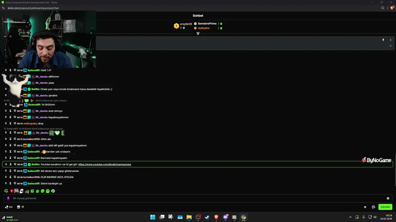The height and width of the screenshot is (222, 396).
Task: Open username mektupoku on 'drop' message
Action: [x=30, y=124]
